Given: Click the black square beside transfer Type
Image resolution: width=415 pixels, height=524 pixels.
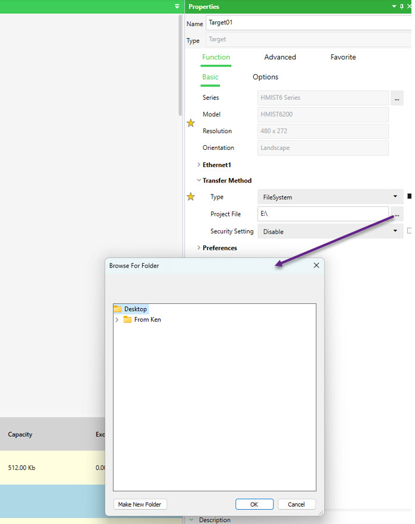Looking at the screenshot, I should pyautogui.click(x=409, y=196).
